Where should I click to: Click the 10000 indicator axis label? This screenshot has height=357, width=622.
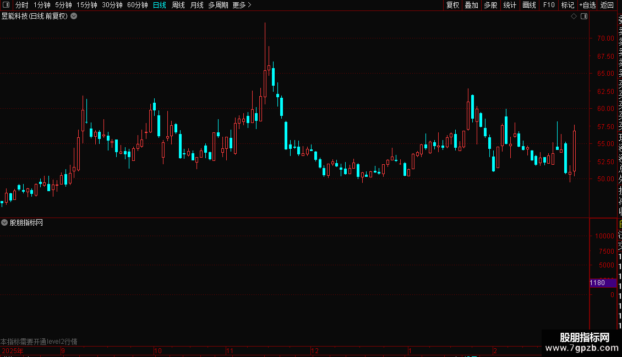(x=604, y=236)
